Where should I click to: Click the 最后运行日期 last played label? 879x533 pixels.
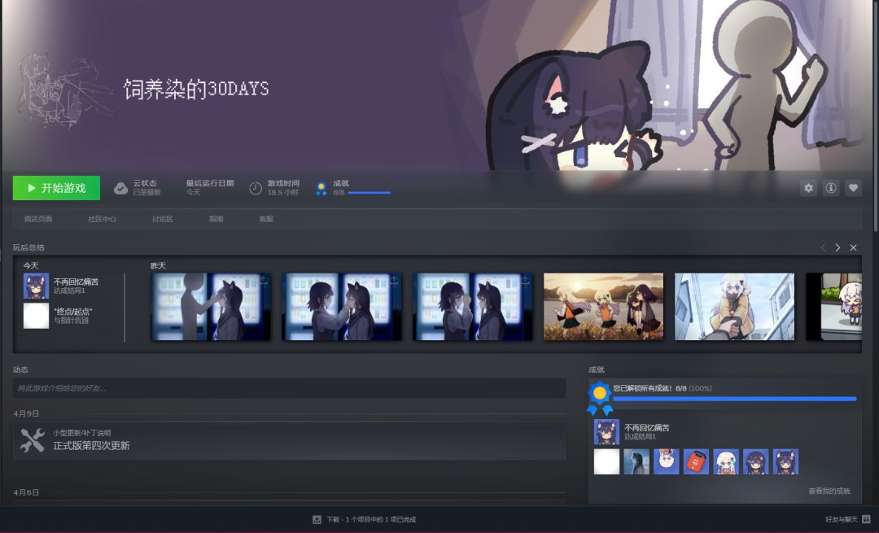click(x=210, y=183)
